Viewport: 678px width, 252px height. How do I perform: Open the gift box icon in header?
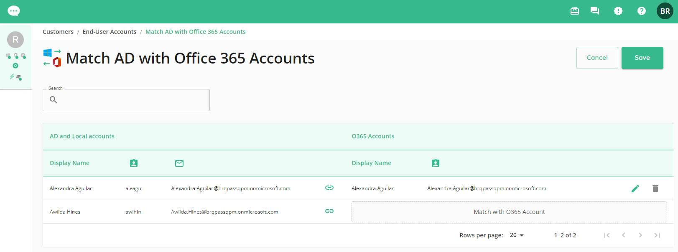[x=575, y=11]
